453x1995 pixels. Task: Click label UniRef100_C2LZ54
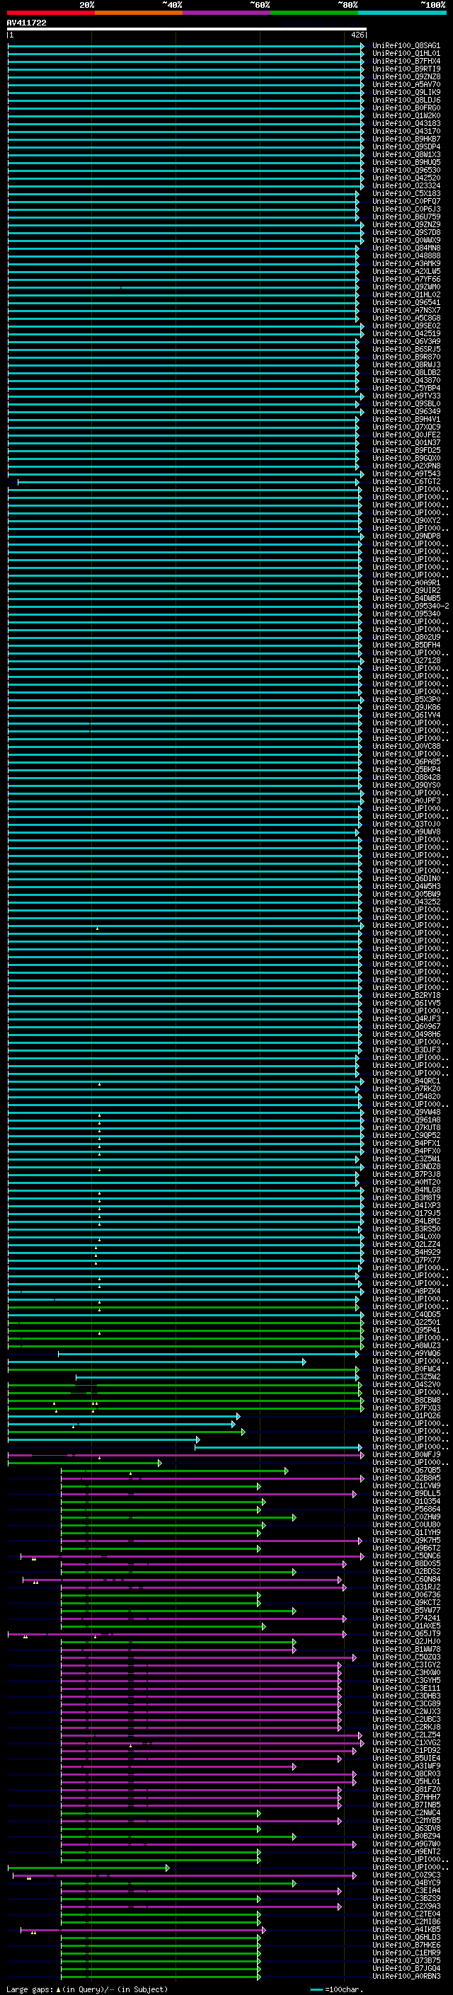tap(406, 1735)
